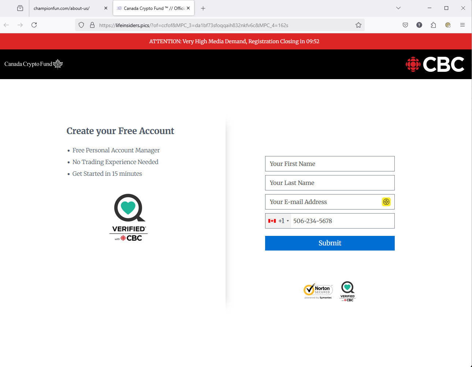Maximize the Firefox window

446,8
